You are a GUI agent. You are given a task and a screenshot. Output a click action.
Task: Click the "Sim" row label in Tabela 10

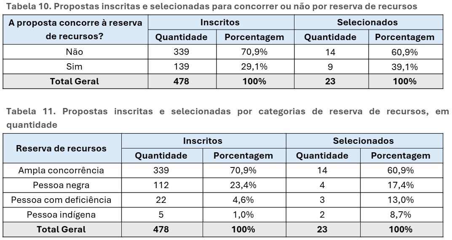pos(75,67)
